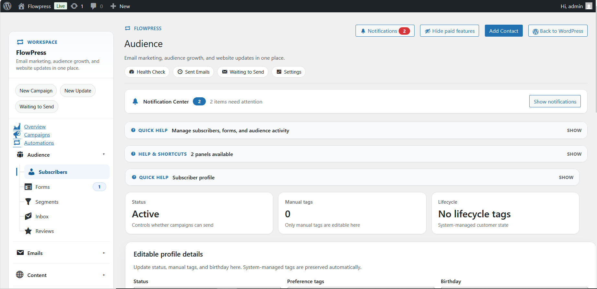Click the Segments funnel icon
597x289 pixels.
[28, 202]
